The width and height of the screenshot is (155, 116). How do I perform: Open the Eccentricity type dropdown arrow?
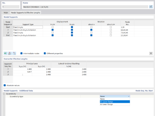pos(129,96)
